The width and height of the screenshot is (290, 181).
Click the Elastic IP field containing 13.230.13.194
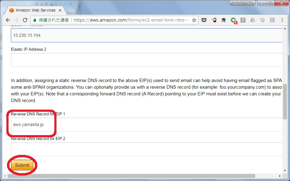point(147,35)
